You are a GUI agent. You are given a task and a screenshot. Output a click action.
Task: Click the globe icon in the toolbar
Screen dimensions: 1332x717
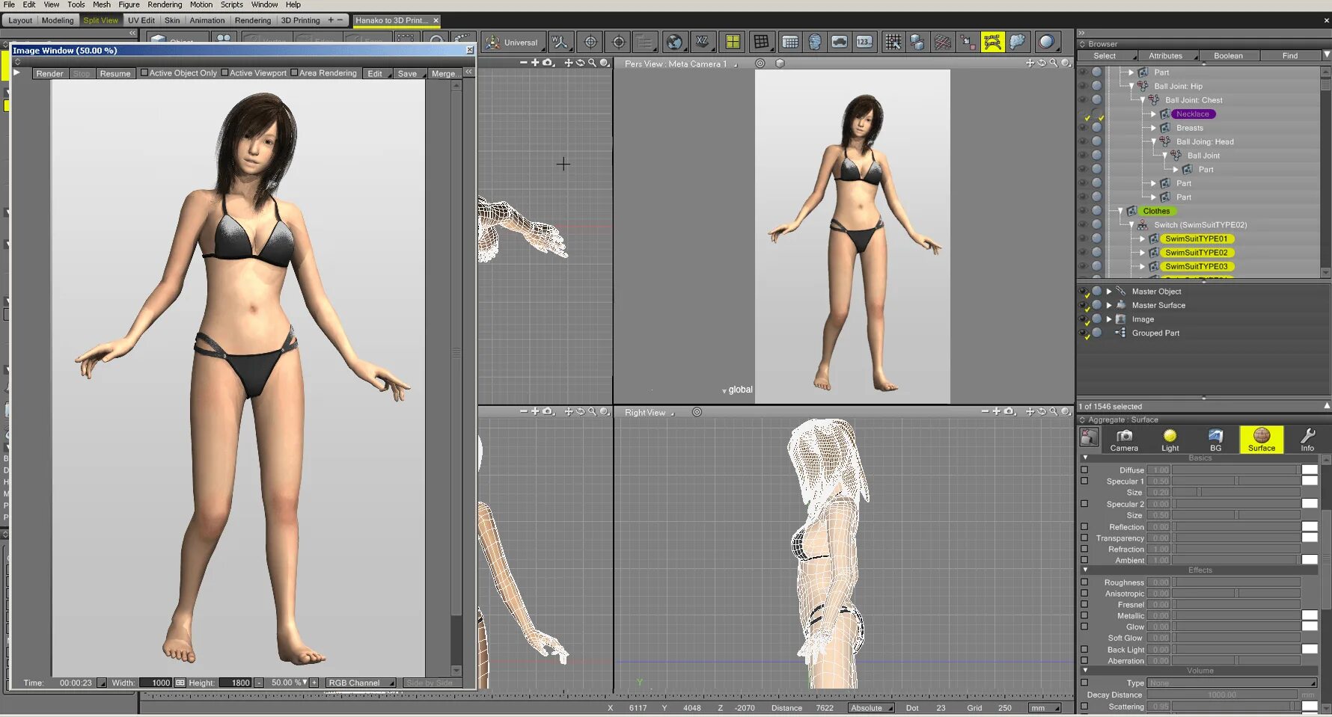[673, 42]
